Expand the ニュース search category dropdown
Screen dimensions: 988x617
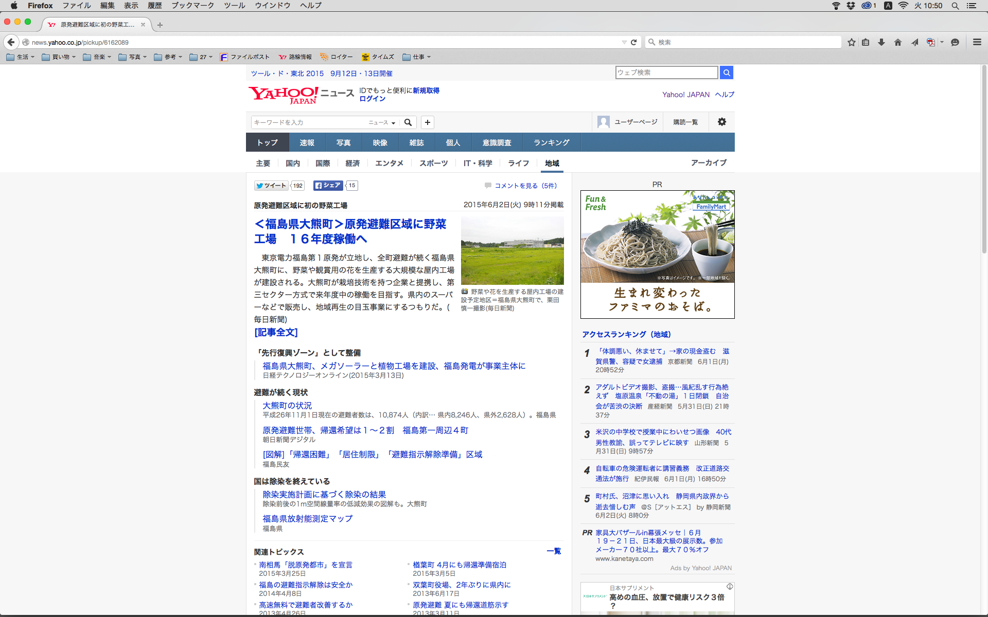tap(382, 122)
